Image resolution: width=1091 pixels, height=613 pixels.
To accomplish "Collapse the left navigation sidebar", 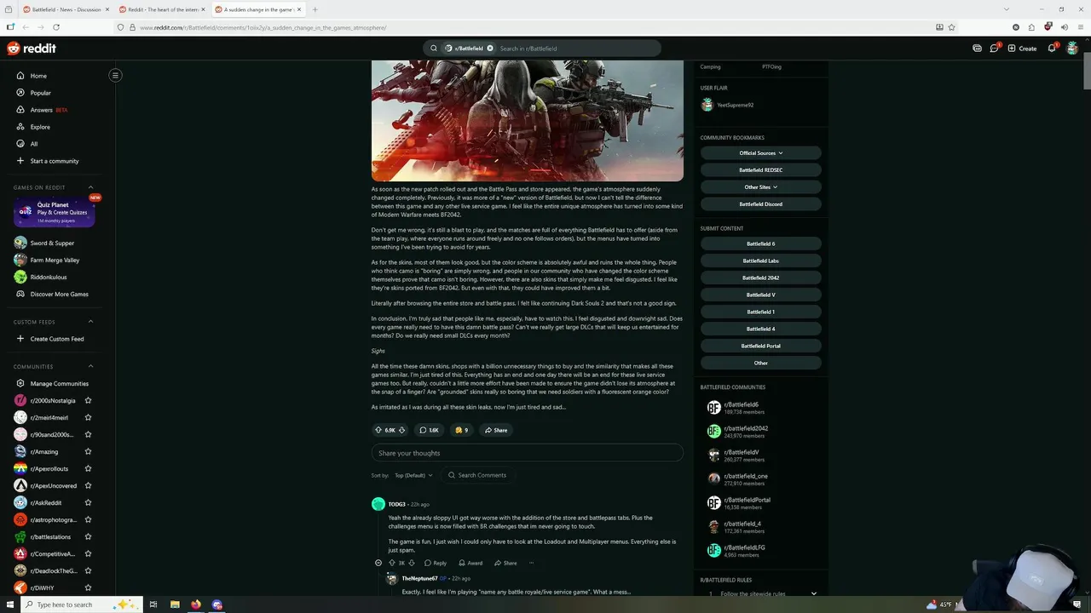I will tap(115, 75).
